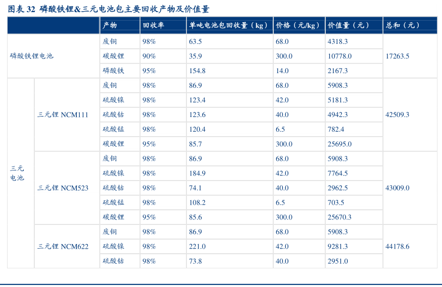The height and width of the screenshot is (287, 442).
Task: Select the 221.0 recovery amount cell
Action: [197, 246]
